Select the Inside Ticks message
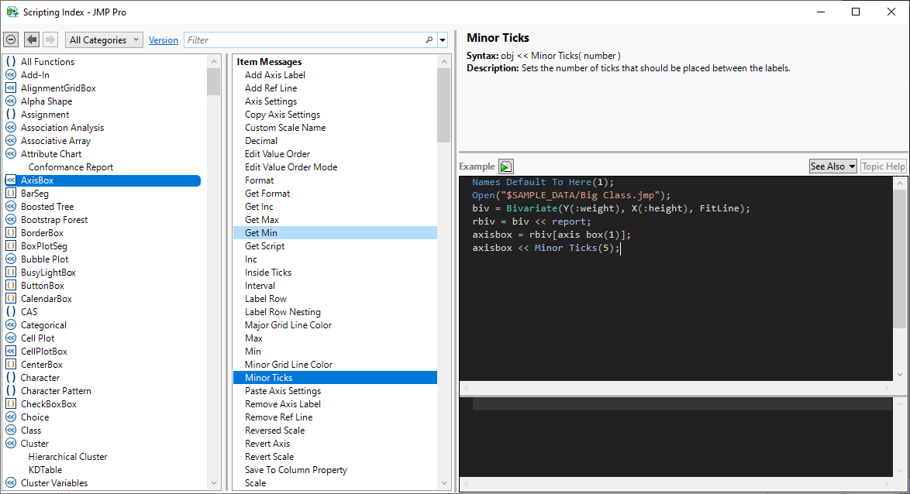910x494 pixels. point(268,273)
